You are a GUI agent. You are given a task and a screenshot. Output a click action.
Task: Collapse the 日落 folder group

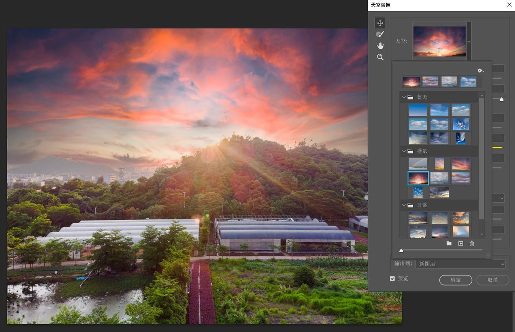click(404, 205)
